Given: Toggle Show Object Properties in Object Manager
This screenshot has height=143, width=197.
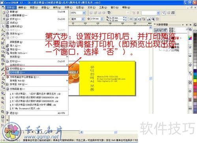Looking at the screenshot, I should coord(156,30).
